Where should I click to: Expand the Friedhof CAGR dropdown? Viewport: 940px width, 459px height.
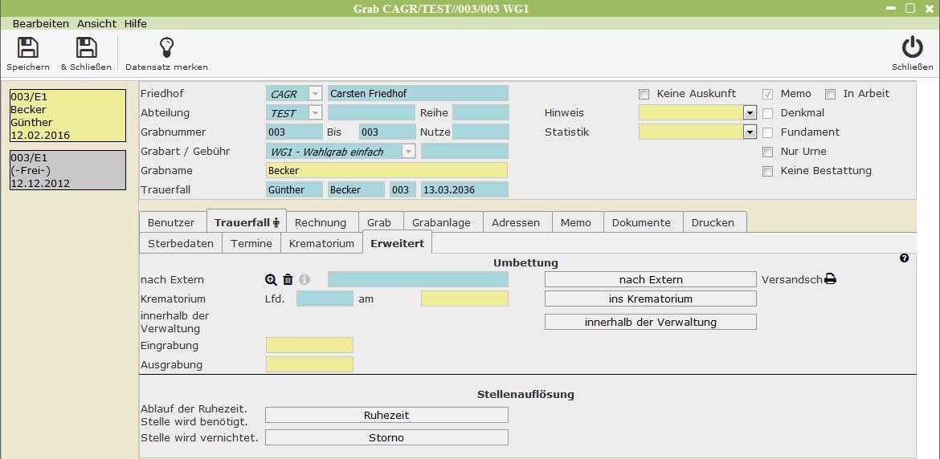click(x=315, y=94)
